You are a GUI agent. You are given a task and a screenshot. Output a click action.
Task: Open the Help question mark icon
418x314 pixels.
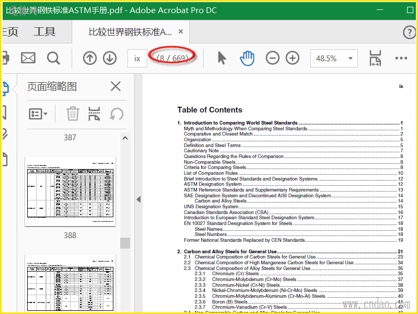click(409, 32)
